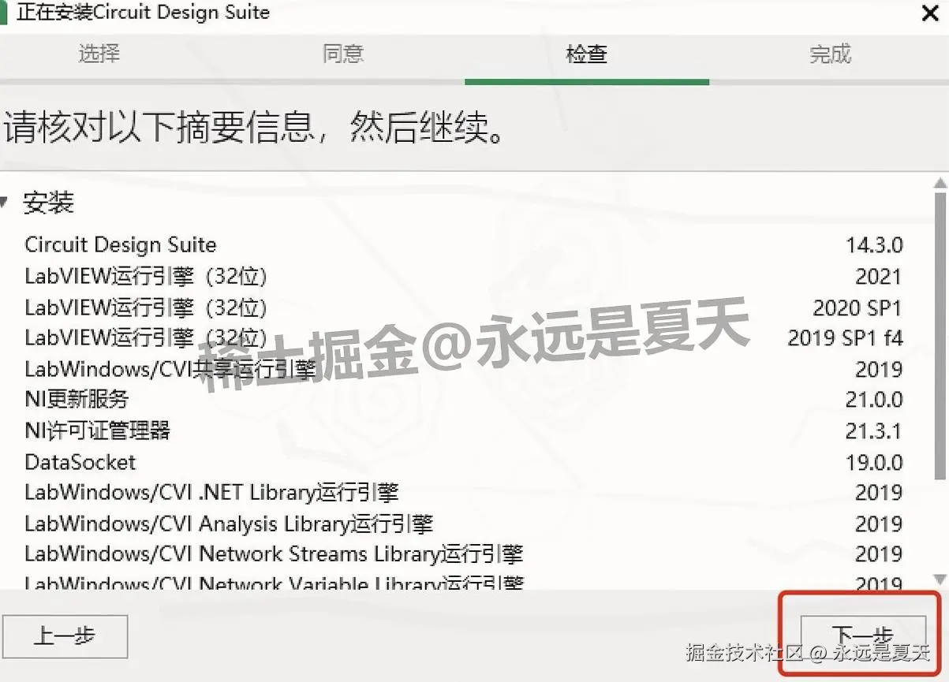
Task: Go back with the 上一步 button
Action: coord(64,636)
